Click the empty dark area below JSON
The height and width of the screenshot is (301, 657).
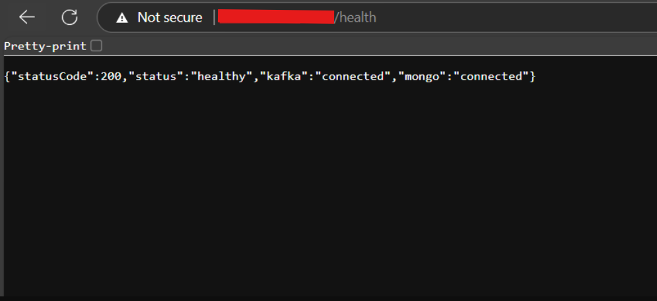330,198
